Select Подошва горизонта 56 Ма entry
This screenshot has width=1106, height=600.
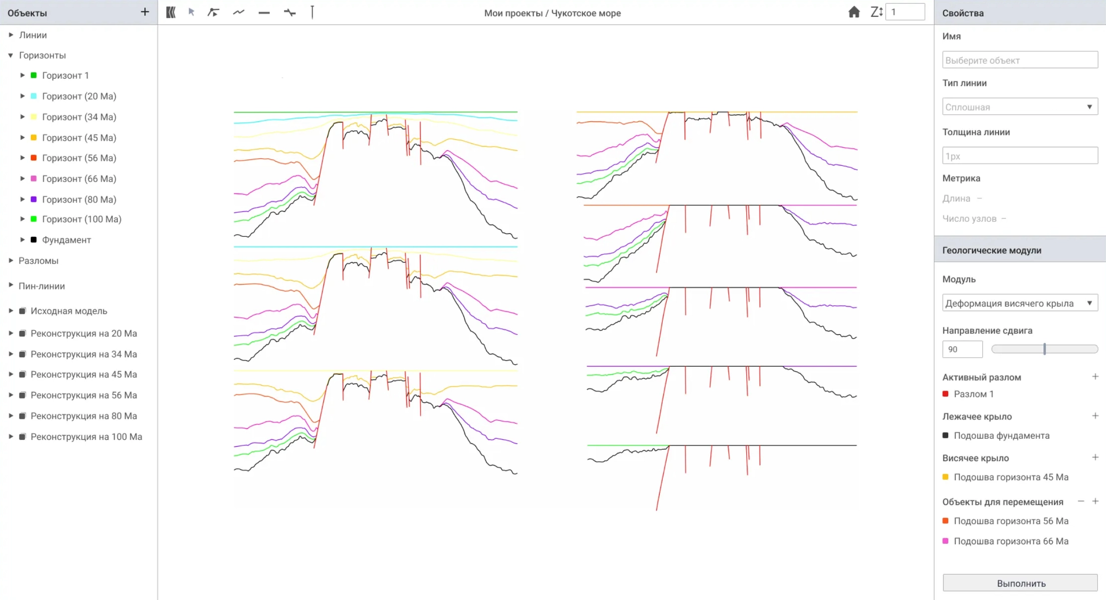(1005, 521)
